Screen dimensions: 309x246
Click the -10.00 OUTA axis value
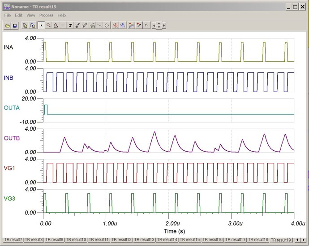tap(28, 122)
